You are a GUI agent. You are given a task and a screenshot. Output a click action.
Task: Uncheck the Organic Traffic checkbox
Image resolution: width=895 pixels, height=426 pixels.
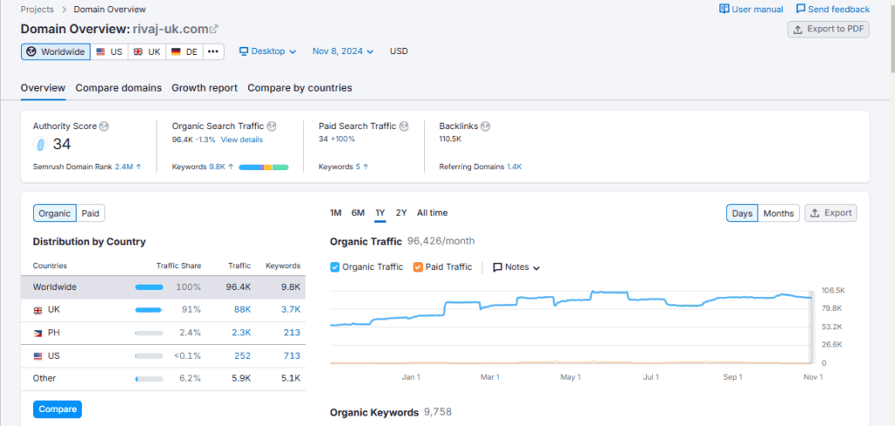[336, 267]
